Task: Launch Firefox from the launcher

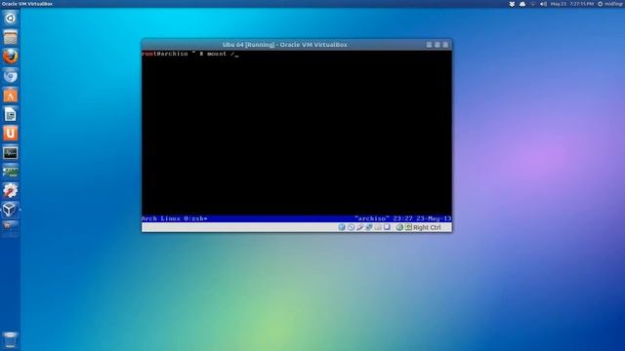Action: [11, 57]
